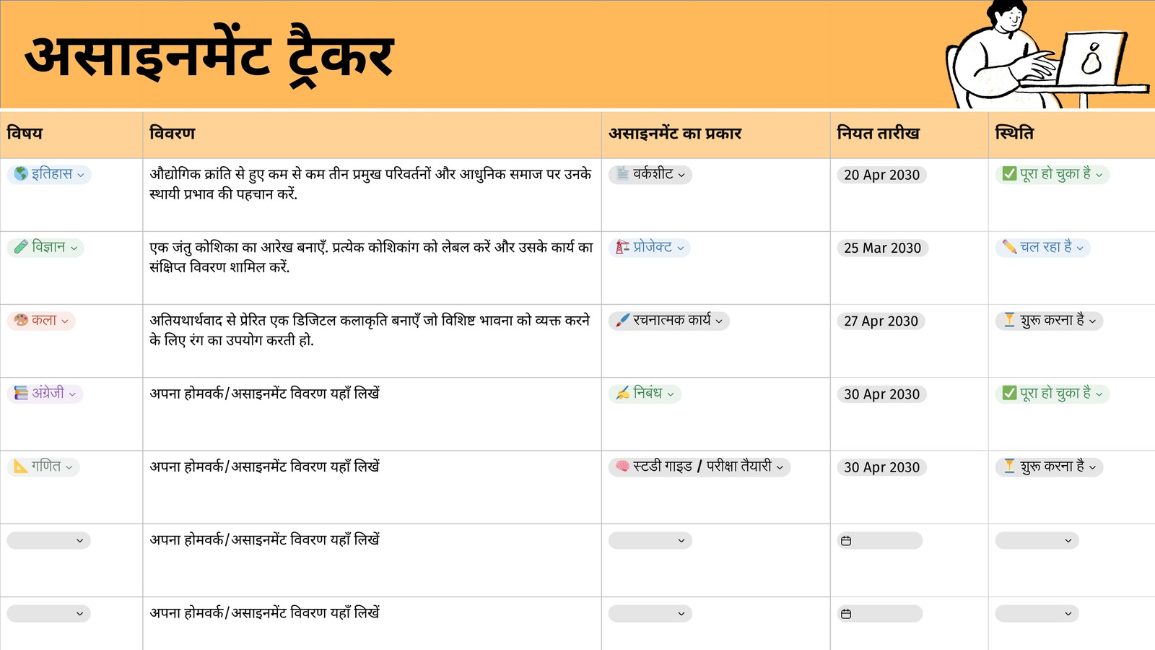1155x650 pixels.
Task: Open the निबंध assignment type dropdown
Action: pos(645,394)
